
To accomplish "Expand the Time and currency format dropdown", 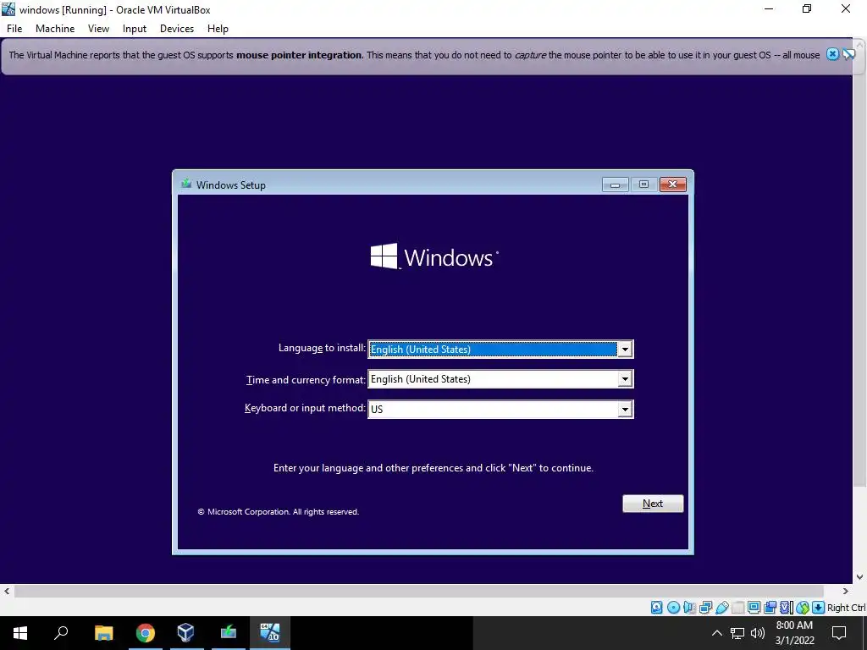I will (626, 379).
